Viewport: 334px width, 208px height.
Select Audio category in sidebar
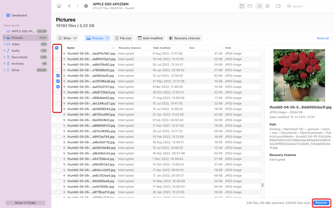[26, 51]
